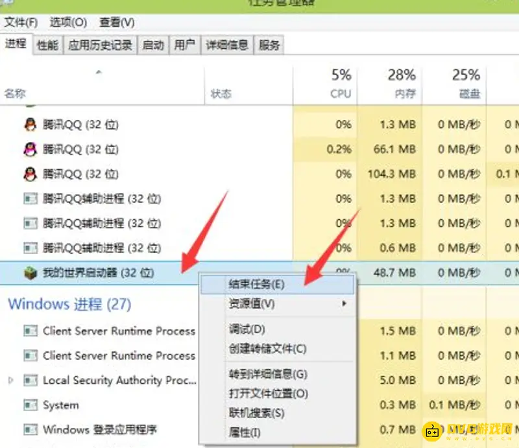Open the 资源值(V) submenu arrow
519x448 pixels.
(344, 303)
